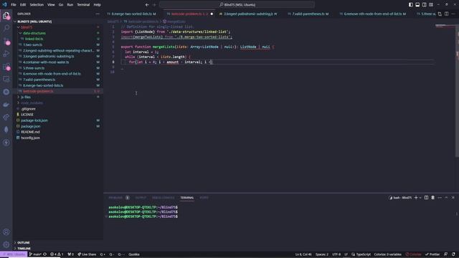Create a new terminal with plus icon
Viewport: 459px width, 258px height.
pyautogui.click(x=416, y=198)
